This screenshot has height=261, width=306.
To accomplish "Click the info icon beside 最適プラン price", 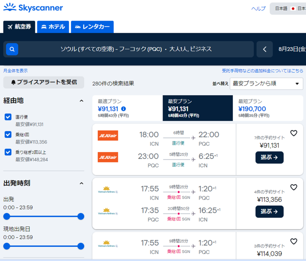I will click(x=123, y=109).
